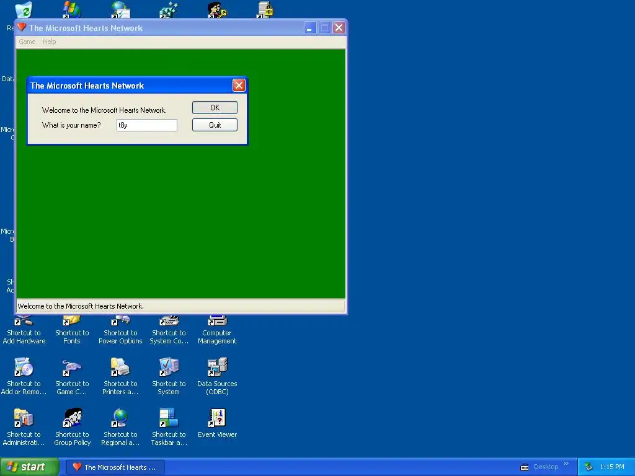Click the Hearts status bar welcome text
635x476 pixels.
coord(81,306)
